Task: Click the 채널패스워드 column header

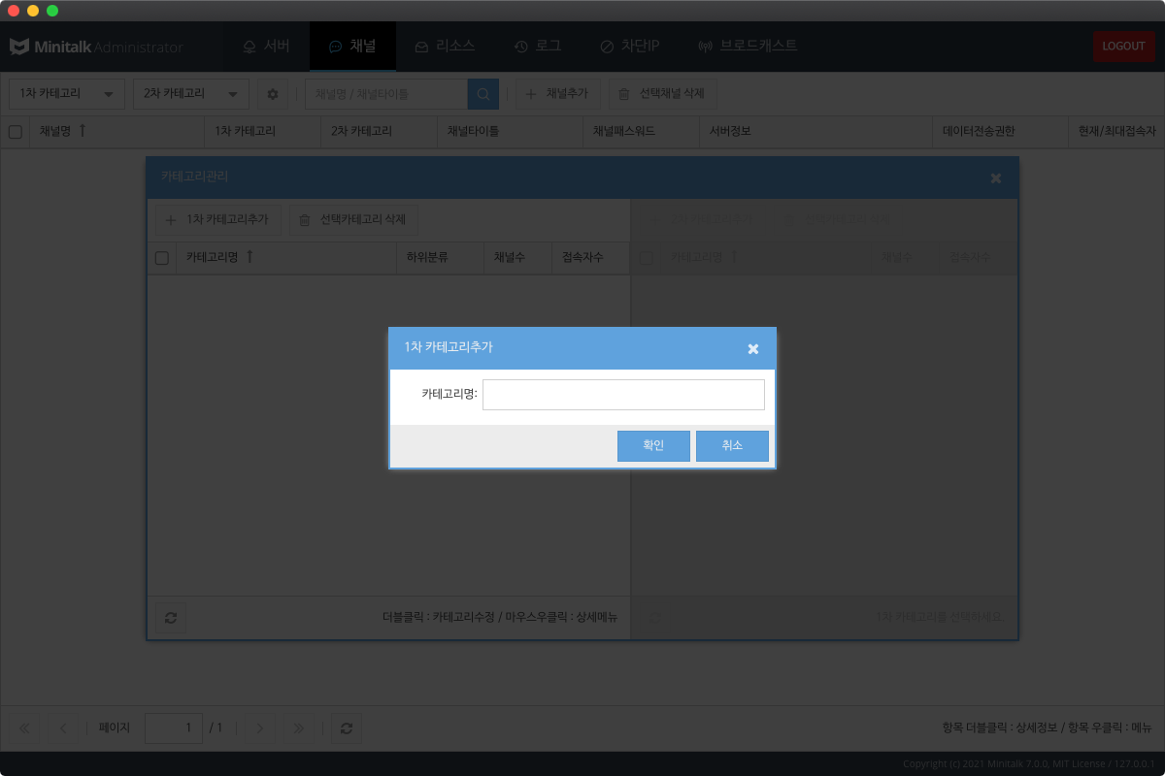Action: point(641,132)
